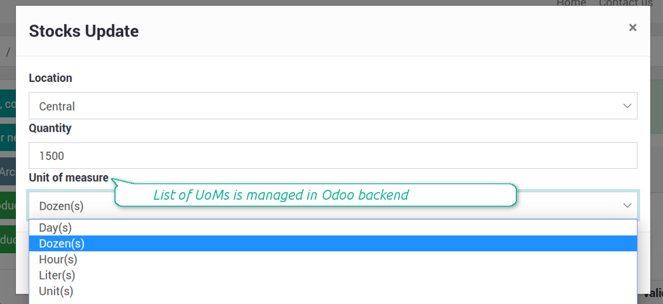The width and height of the screenshot is (663, 304).
Task: Click the Quantity field label
Action: point(50,128)
